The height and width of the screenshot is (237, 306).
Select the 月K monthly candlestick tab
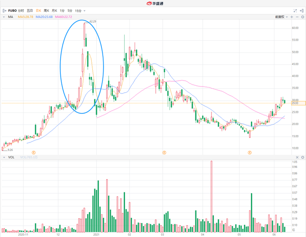point(54,11)
